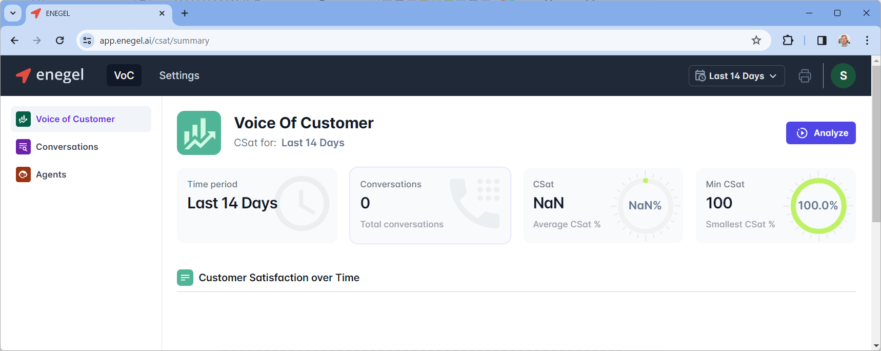Click the Voice of Customer sidebar chart icon
Screen dimensions: 881x351
click(23, 119)
